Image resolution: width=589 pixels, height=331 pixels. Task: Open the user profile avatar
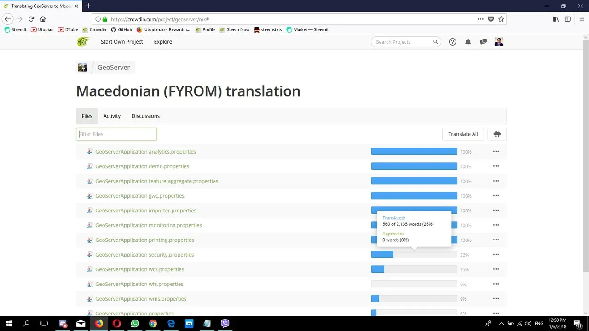tap(499, 42)
